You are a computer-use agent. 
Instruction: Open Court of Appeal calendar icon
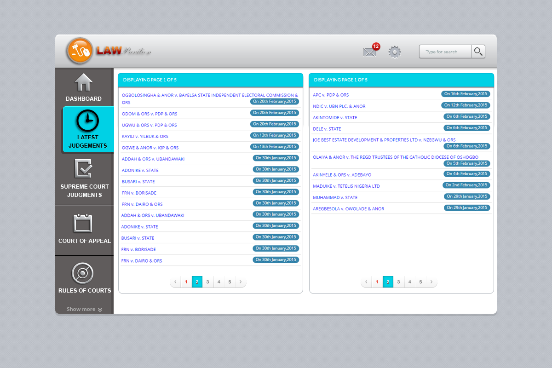click(83, 224)
